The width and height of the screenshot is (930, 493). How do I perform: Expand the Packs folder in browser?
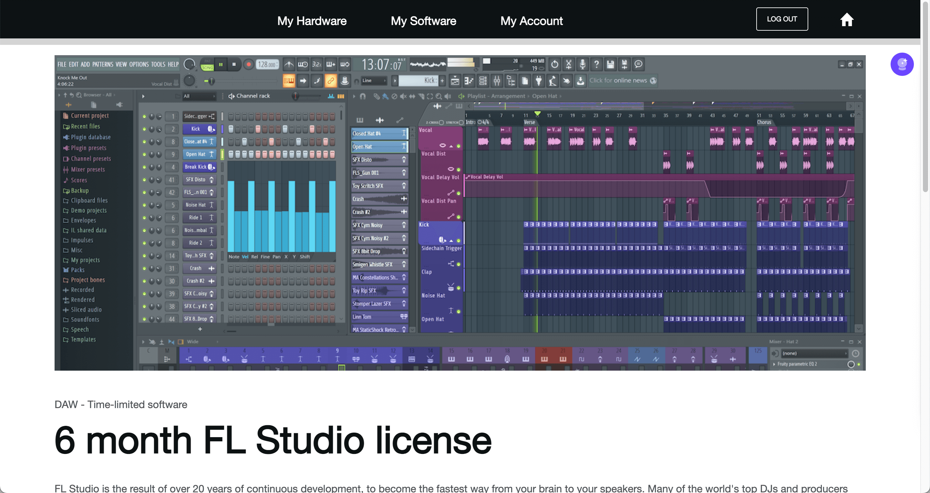pyautogui.click(x=77, y=269)
